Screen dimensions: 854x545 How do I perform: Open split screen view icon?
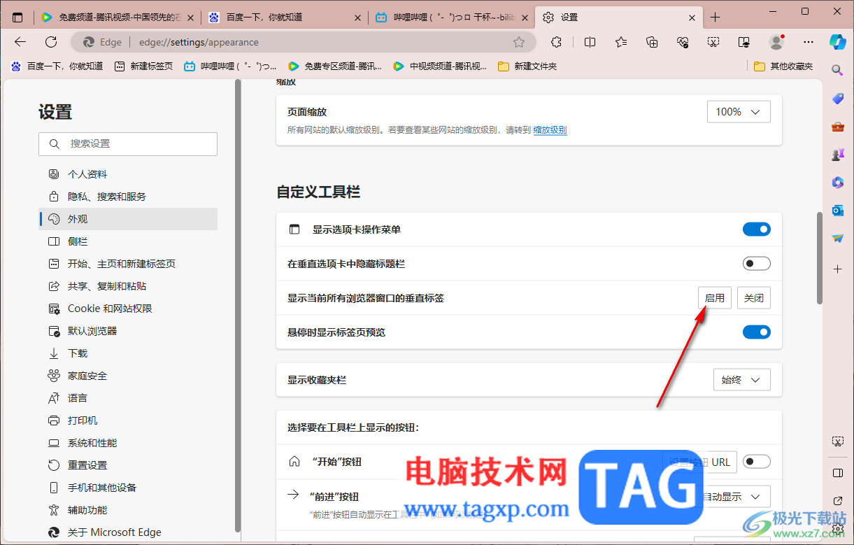pyautogui.click(x=590, y=42)
